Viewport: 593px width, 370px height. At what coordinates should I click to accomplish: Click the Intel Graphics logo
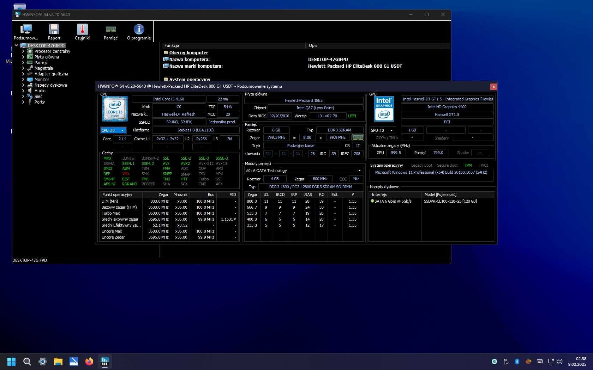click(x=384, y=109)
